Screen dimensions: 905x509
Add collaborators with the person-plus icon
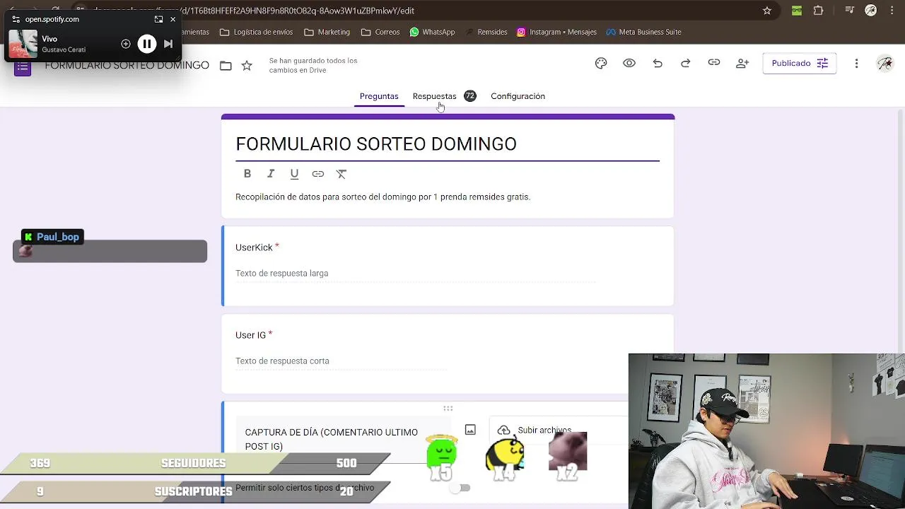742,64
